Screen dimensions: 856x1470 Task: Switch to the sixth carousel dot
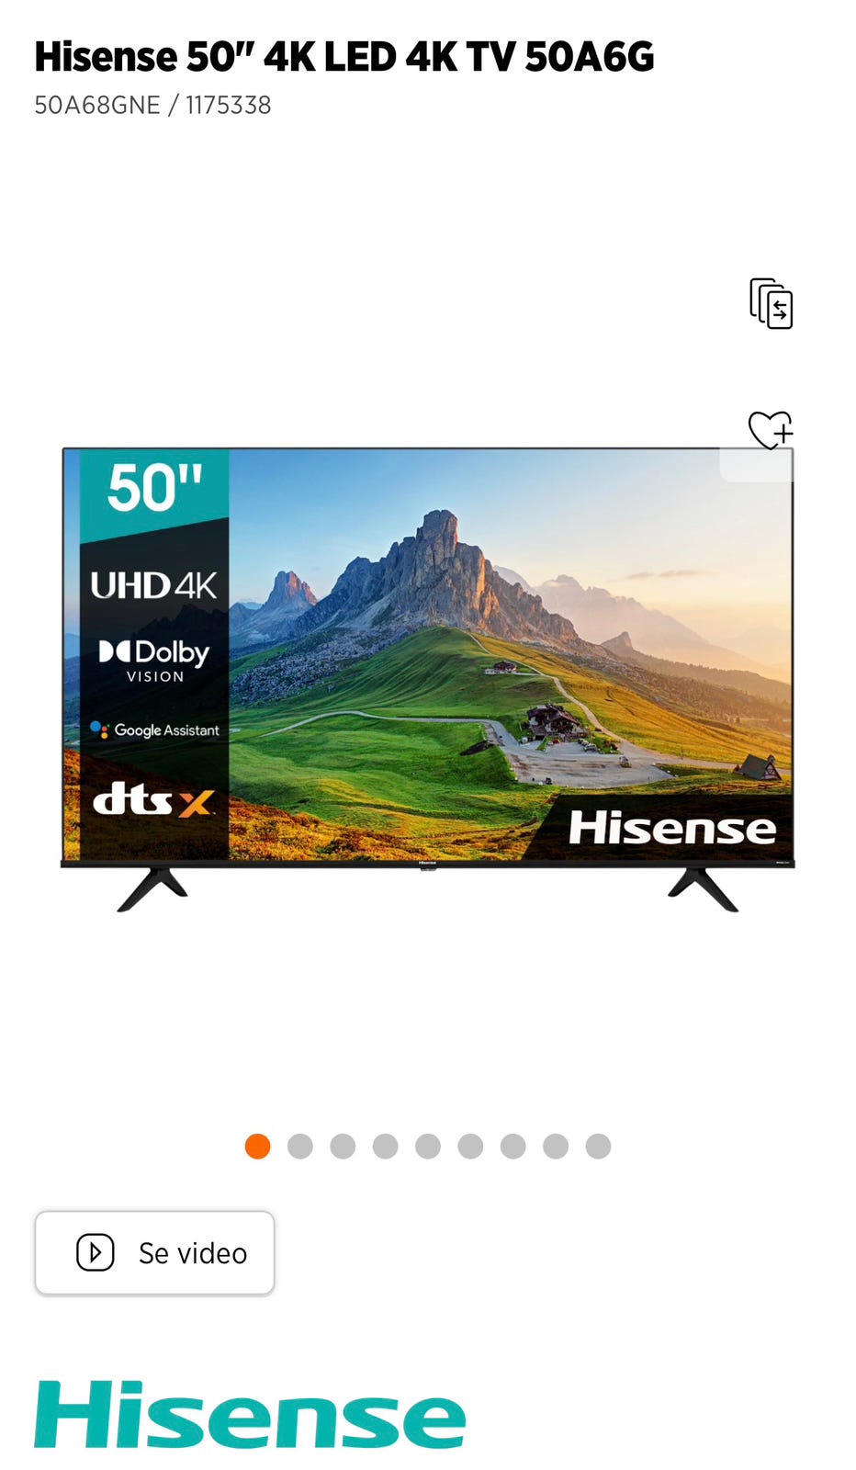[x=470, y=1147]
